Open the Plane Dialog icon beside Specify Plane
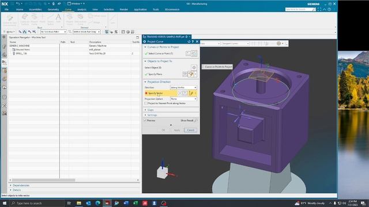 click(185, 74)
